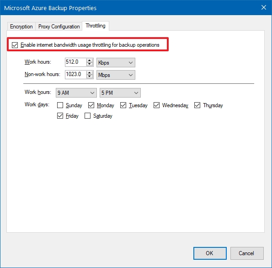Uncheck the Friday work day checkbox
The image size is (272, 268).
[60, 116]
